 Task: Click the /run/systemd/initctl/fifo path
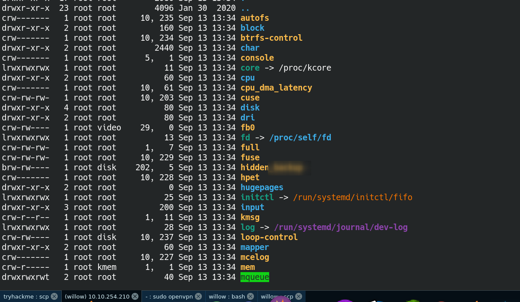pos(352,198)
